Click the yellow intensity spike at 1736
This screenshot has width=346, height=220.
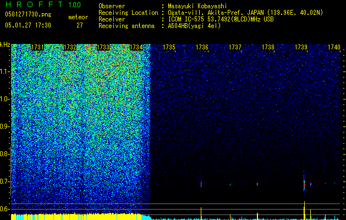(x=201, y=213)
